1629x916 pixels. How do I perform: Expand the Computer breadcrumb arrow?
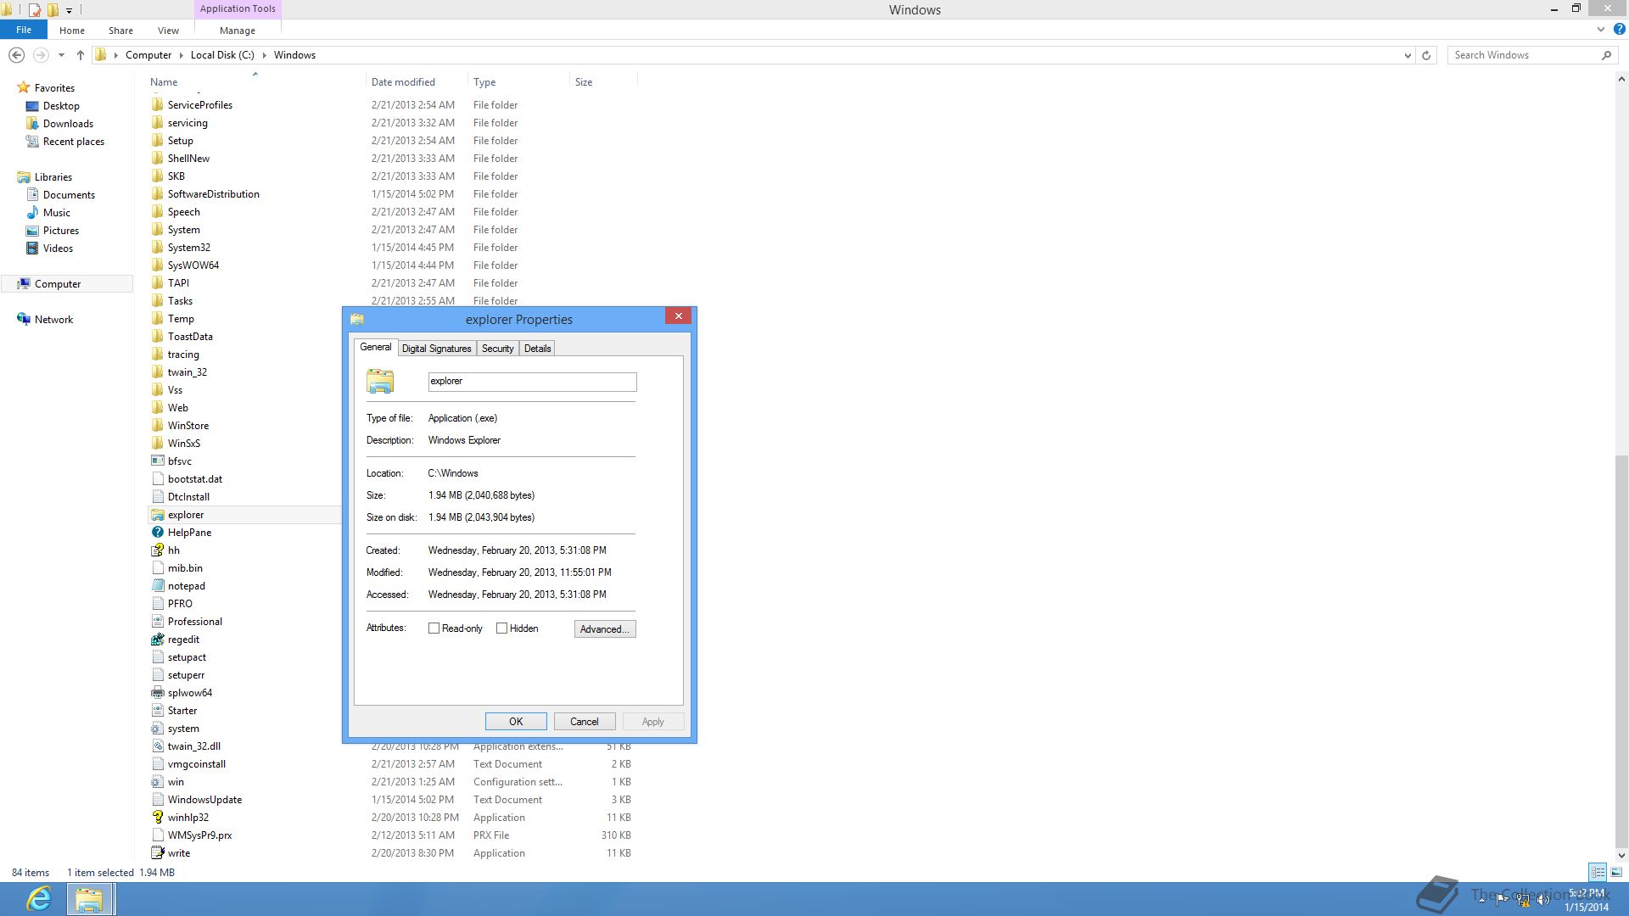coord(181,55)
